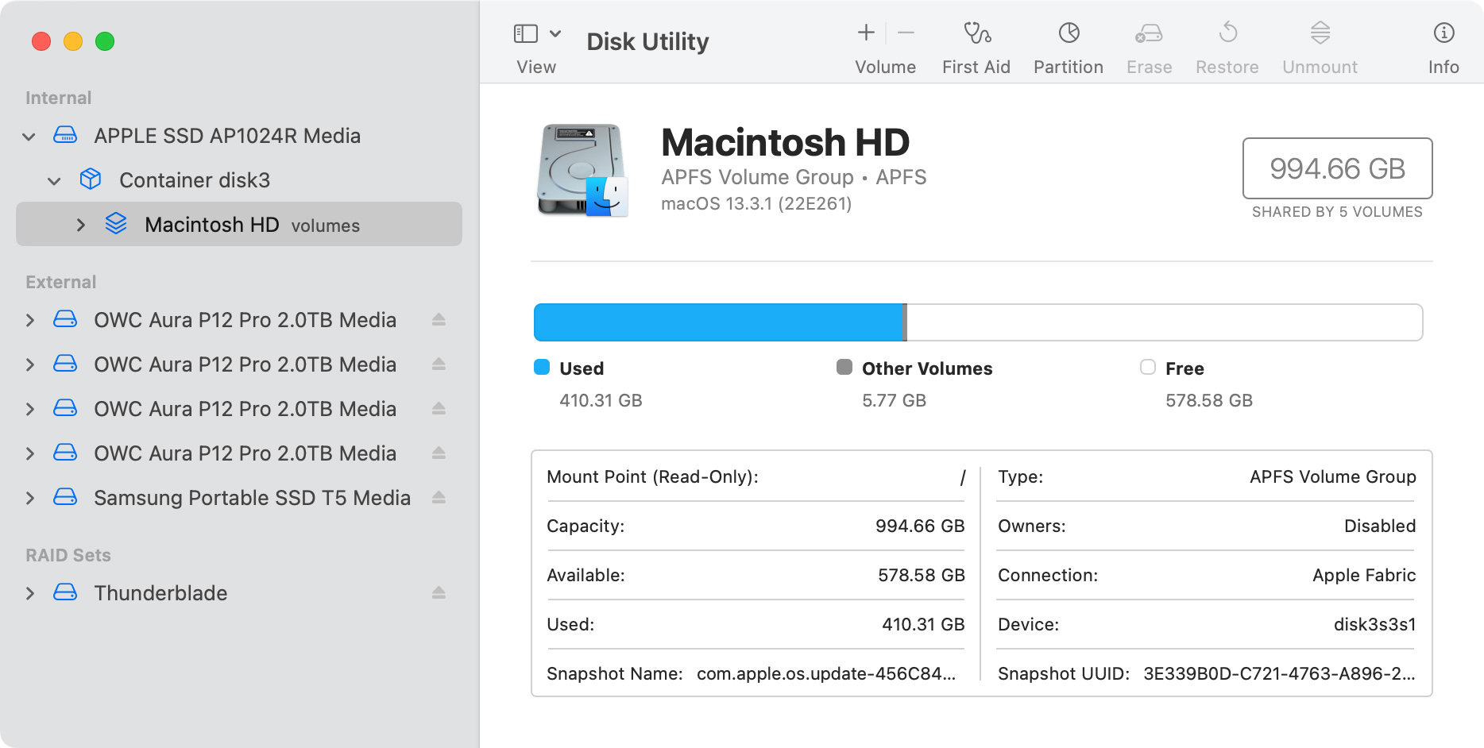Viewport: 1484px width, 748px height.
Task: Click the blue Used legend swatch
Action: 542,367
